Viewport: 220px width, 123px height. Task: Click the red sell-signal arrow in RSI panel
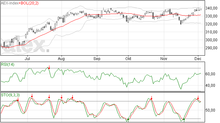49,67
